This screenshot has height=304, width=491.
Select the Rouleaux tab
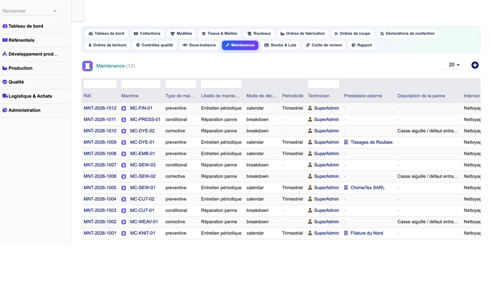[259, 34]
